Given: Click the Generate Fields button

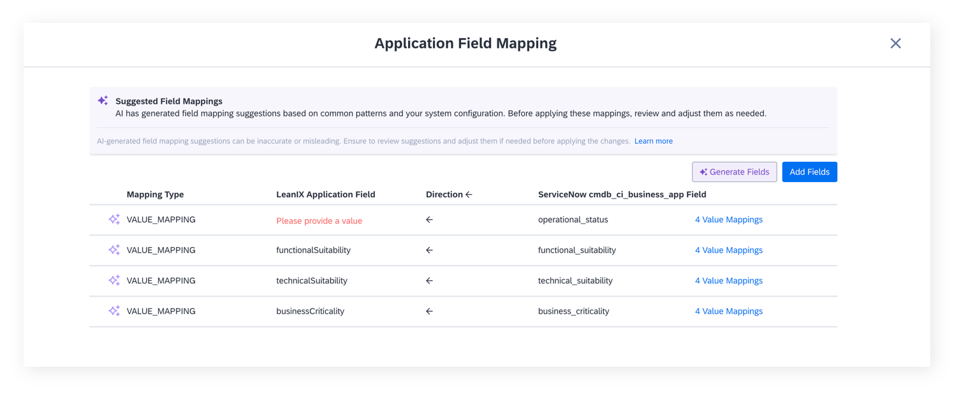Looking at the screenshot, I should 734,172.
